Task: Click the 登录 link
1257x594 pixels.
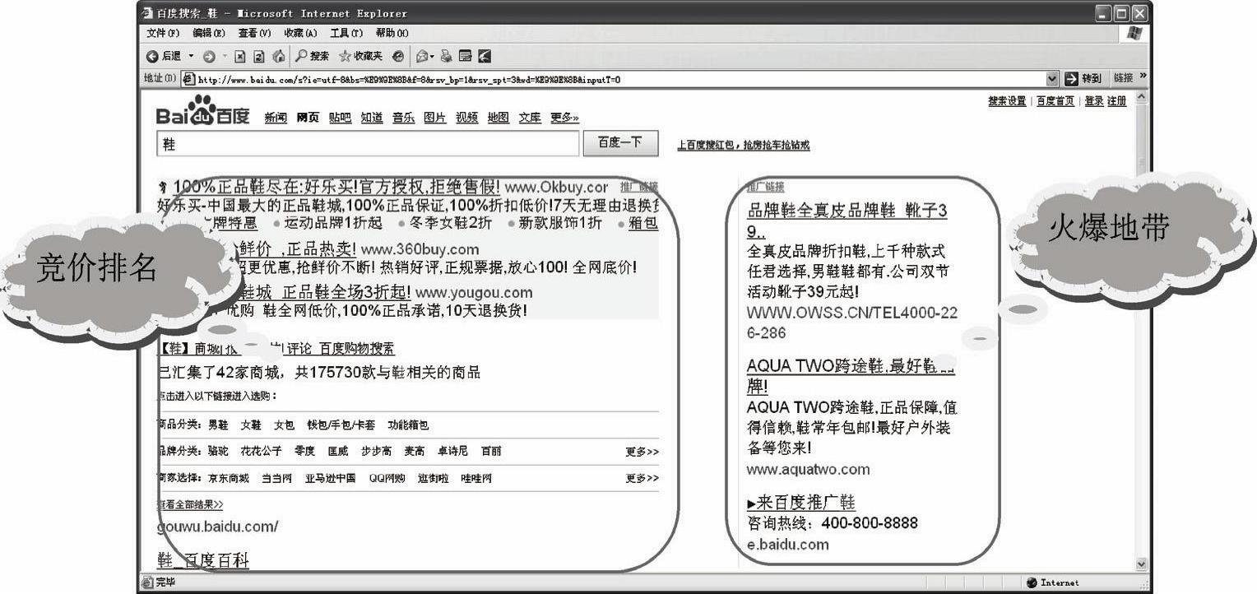Action: coord(1094,101)
